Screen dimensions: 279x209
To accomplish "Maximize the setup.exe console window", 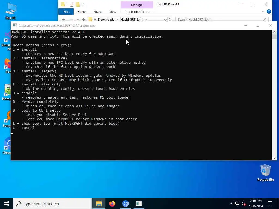I will [x=258, y=25].
